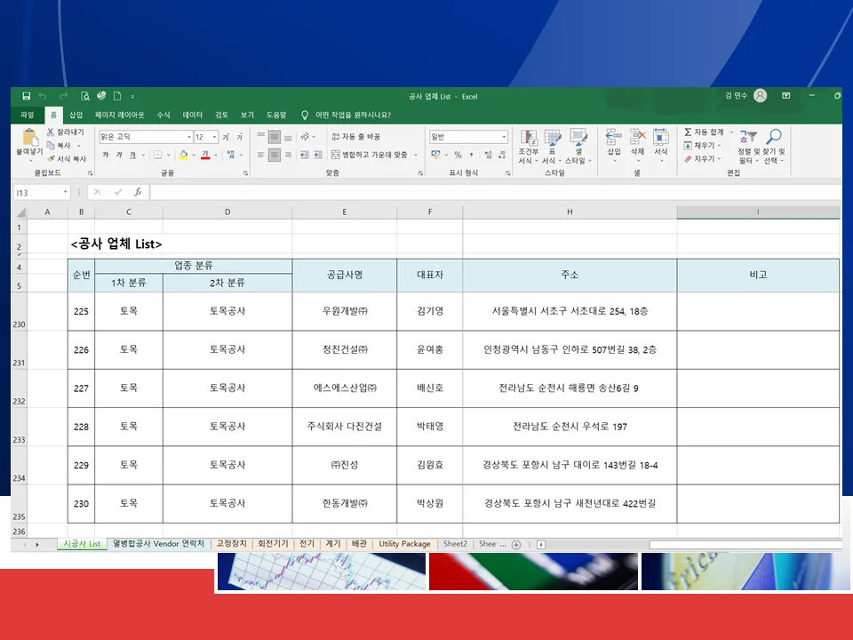The width and height of the screenshot is (853, 640).
Task: Click Copy (복사) button
Action: (60, 145)
